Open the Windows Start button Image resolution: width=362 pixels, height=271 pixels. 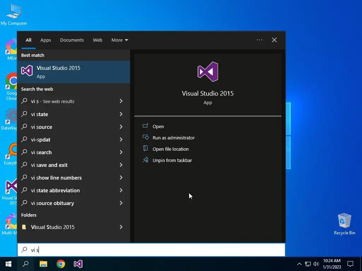pyautogui.click(x=8, y=264)
